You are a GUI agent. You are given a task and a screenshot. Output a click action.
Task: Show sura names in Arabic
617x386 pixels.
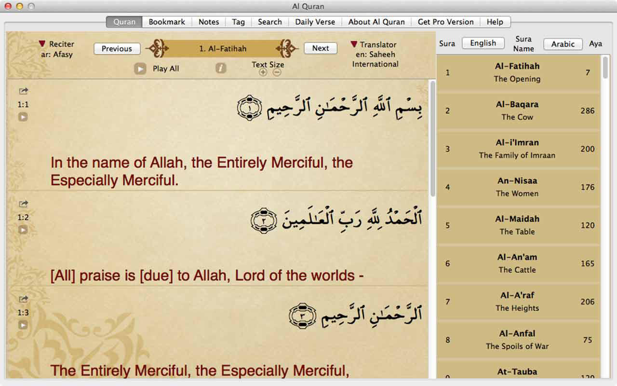click(563, 44)
